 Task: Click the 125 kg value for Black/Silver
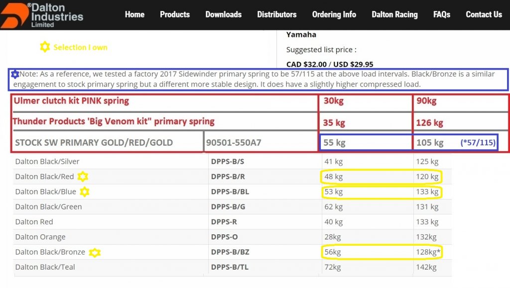pyautogui.click(x=427, y=162)
